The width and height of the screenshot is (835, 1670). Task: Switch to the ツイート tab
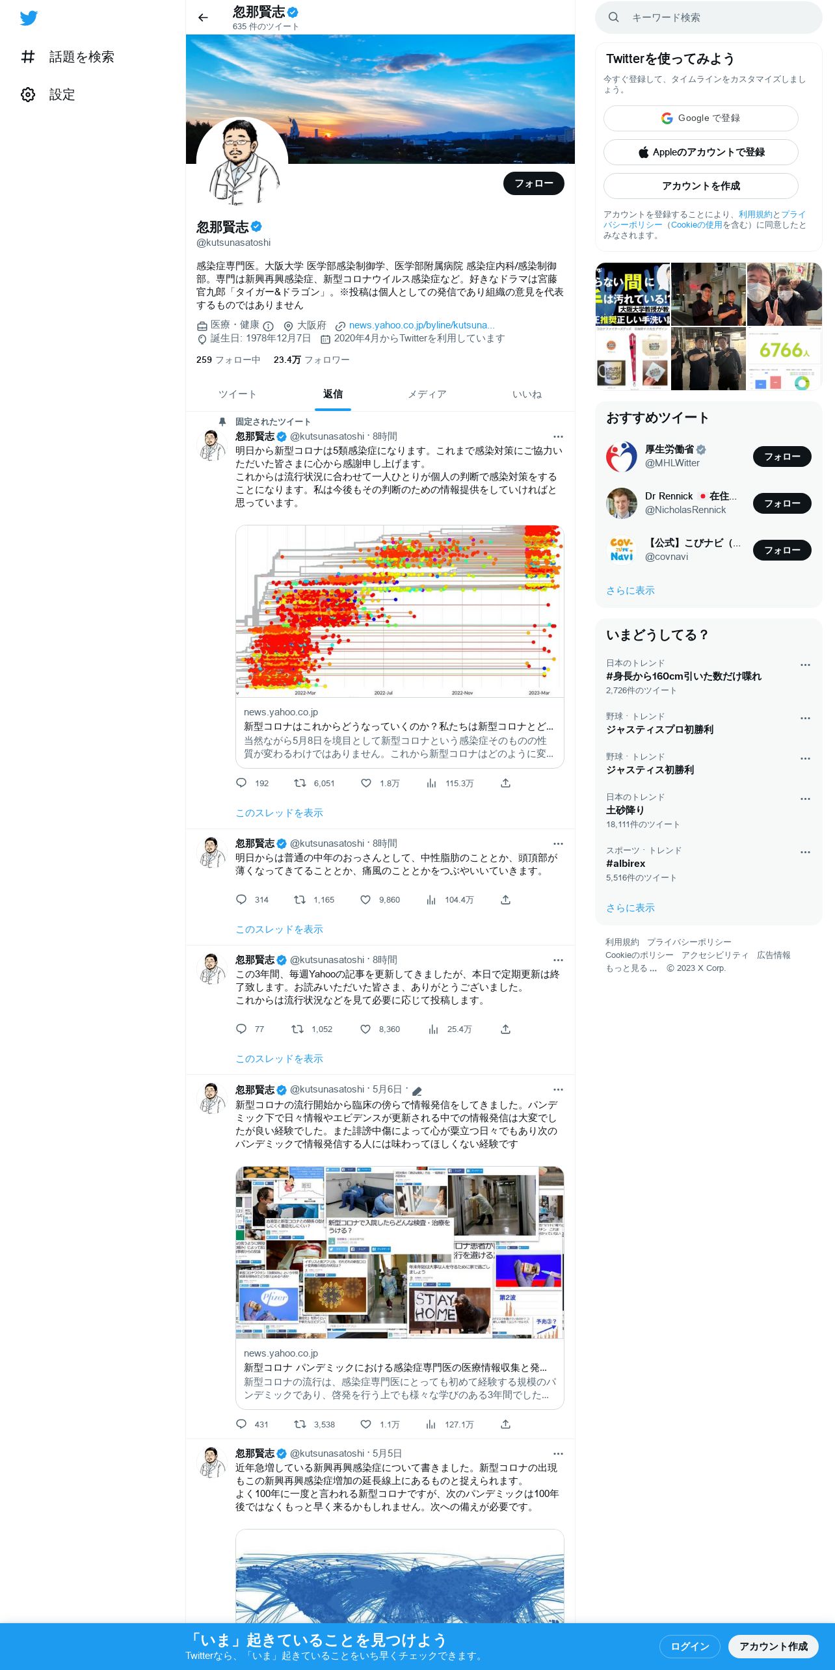237,394
